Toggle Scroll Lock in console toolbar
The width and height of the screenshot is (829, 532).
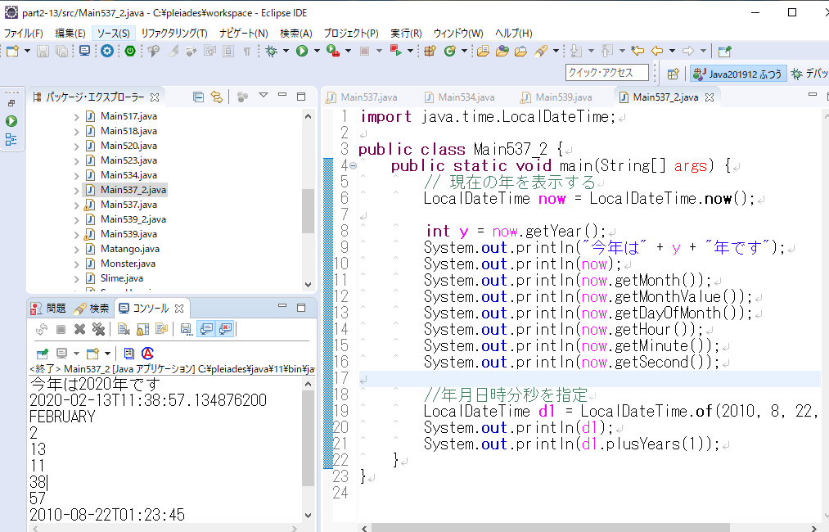142,329
